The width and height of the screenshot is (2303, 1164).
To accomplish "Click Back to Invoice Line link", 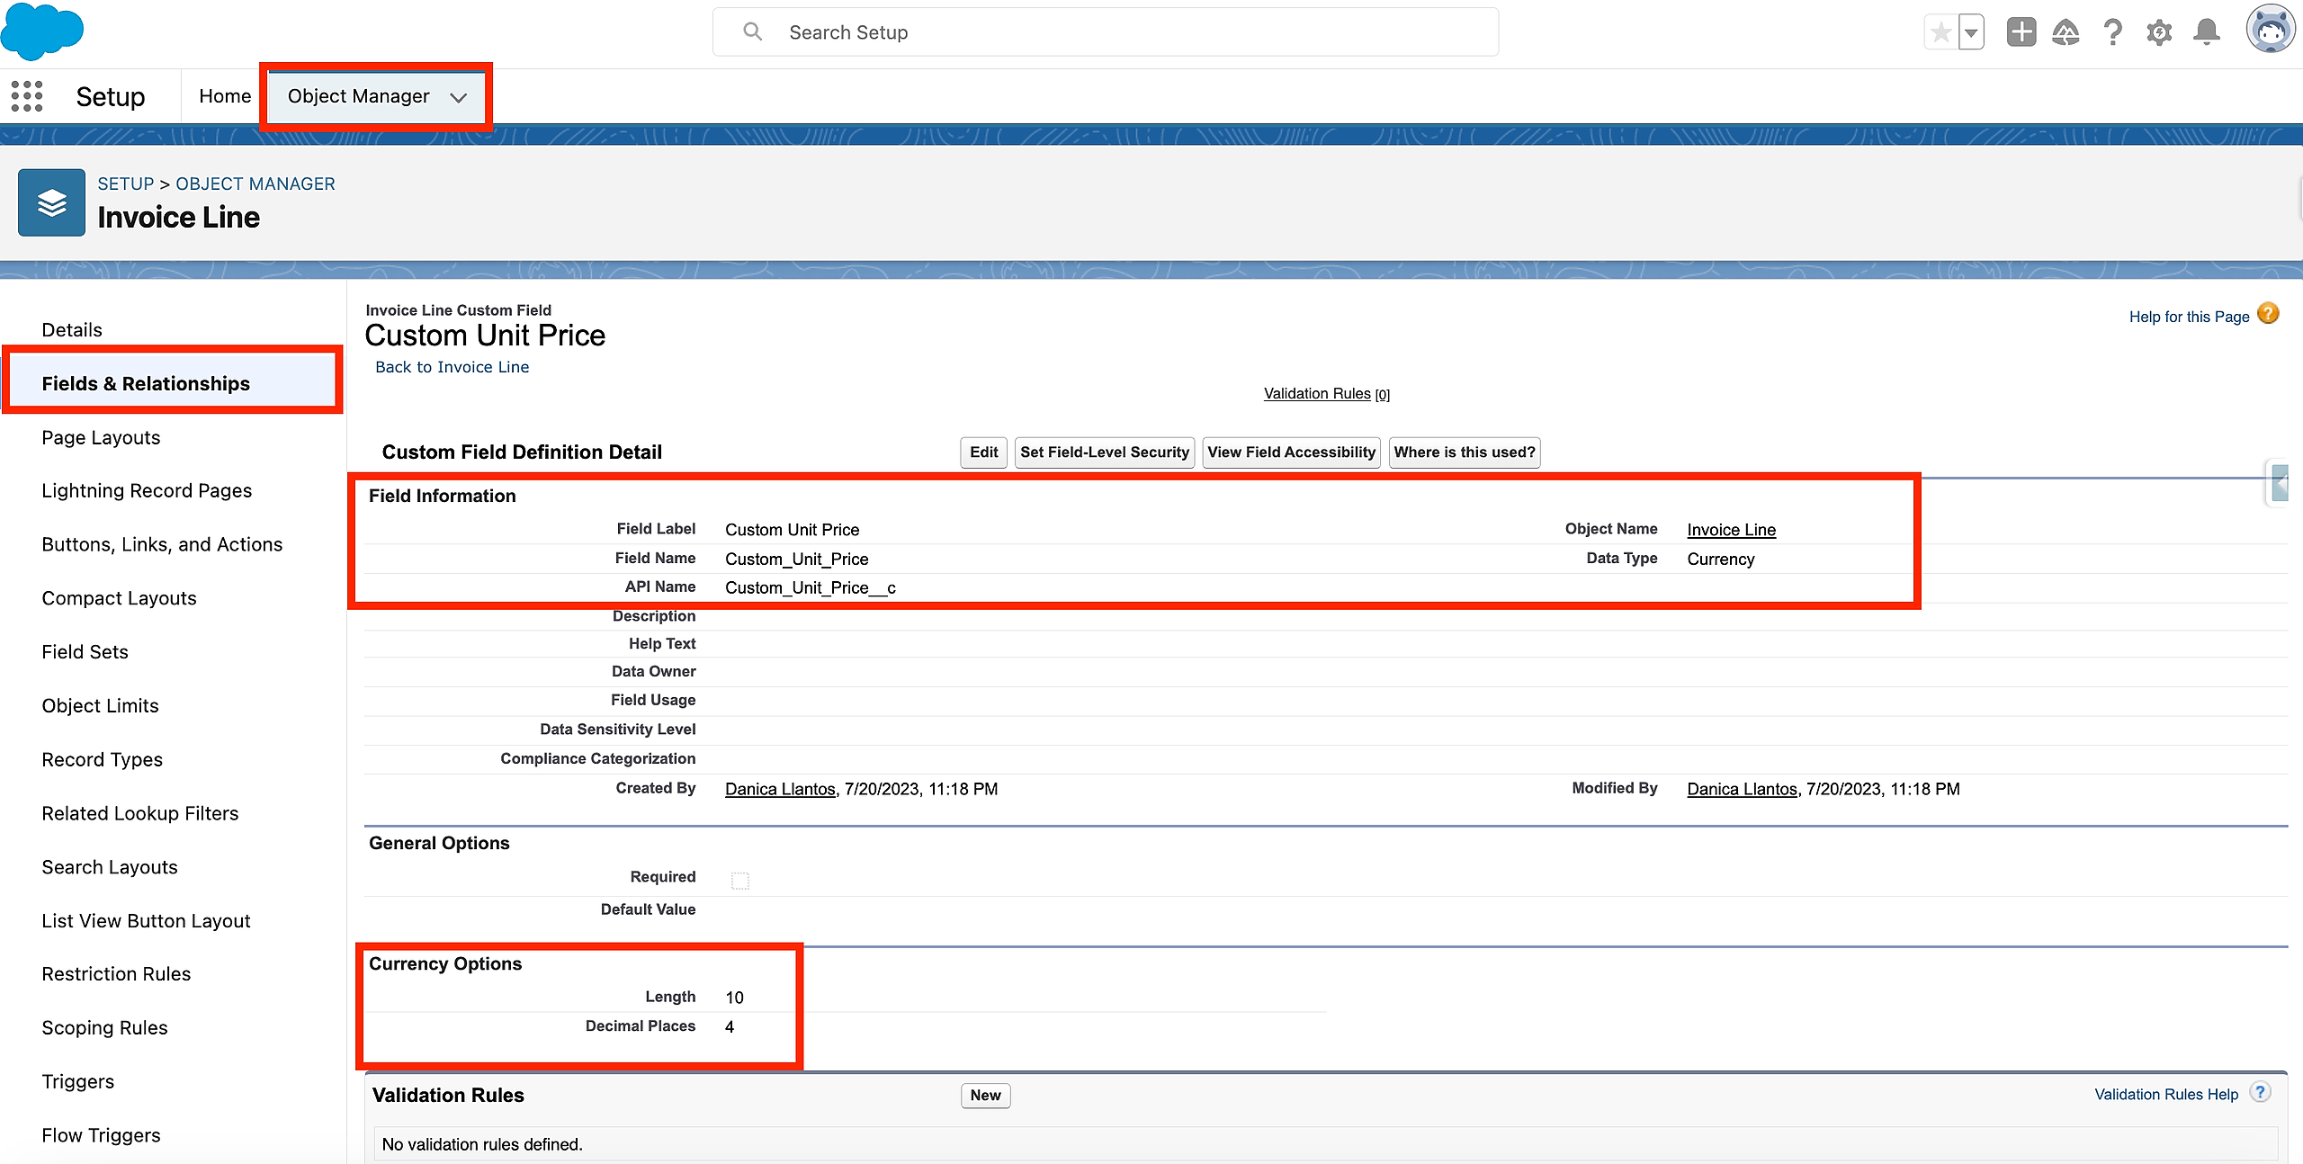I will click(x=452, y=367).
